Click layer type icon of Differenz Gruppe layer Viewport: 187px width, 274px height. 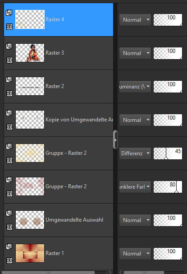click(x=9, y=146)
